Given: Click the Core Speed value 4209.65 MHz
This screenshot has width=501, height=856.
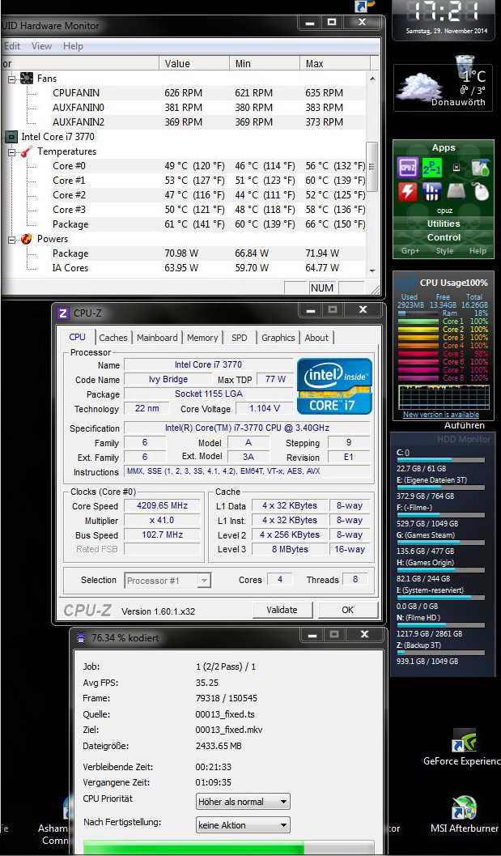Looking at the screenshot, I should (162, 505).
